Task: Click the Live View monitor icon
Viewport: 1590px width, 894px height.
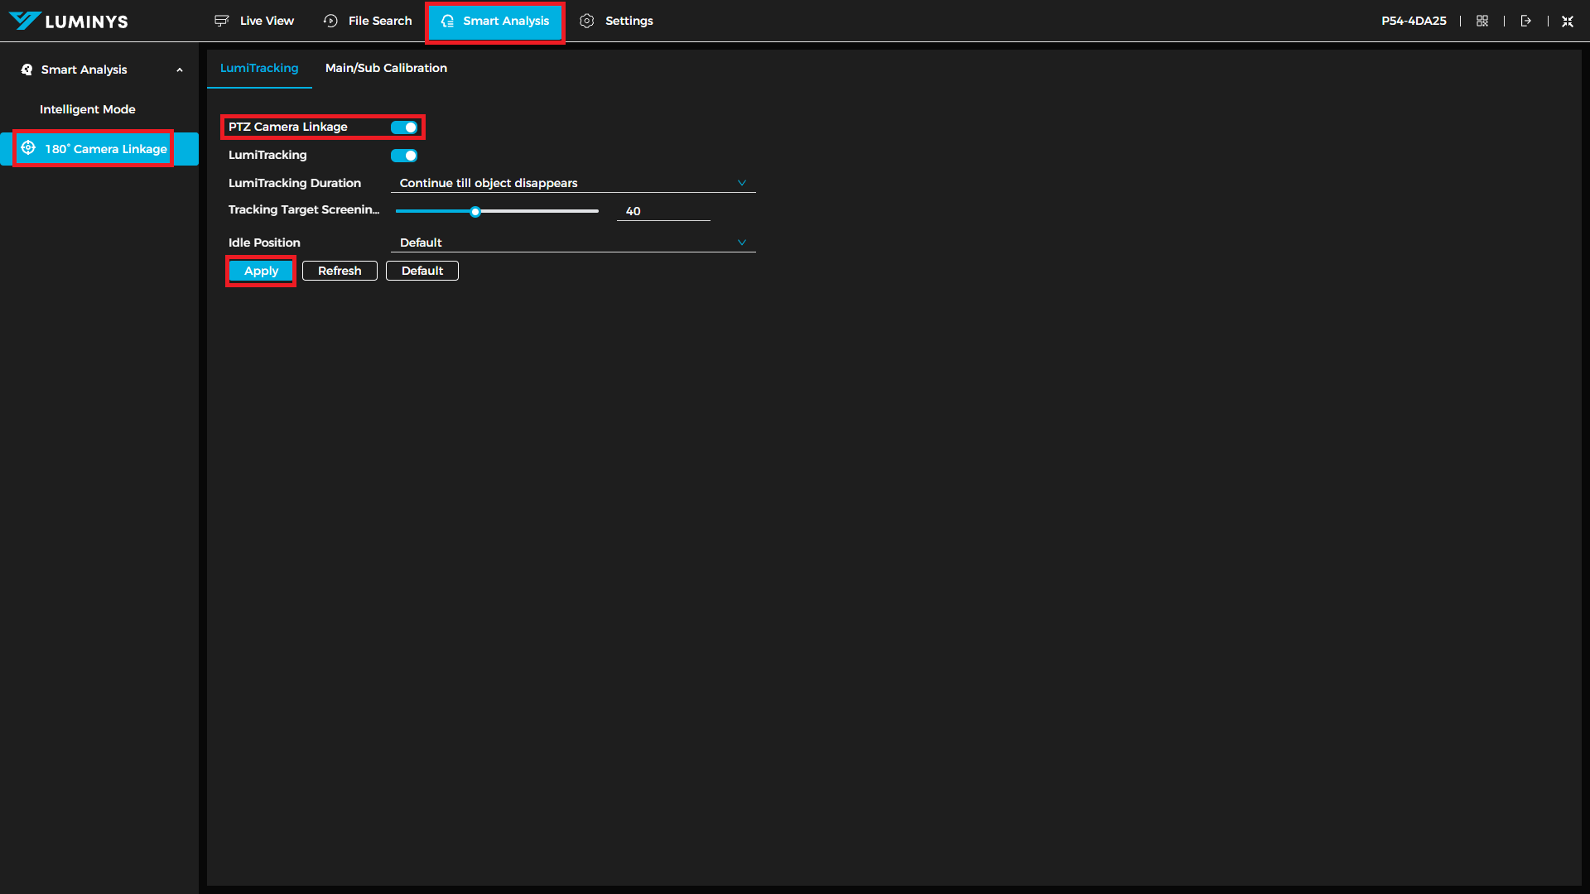Action: pyautogui.click(x=221, y=21)
